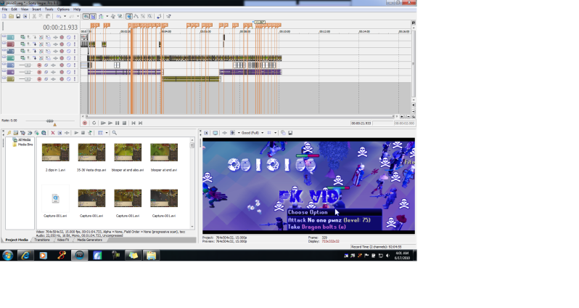Remove selected media with red X
Image resolution: width=579 pixels, height=308 pixels.
click(x=53, y=133)
